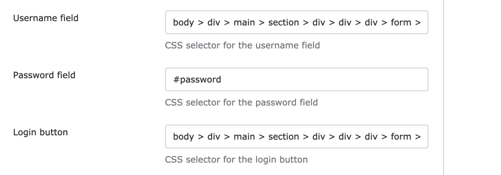The image size is (501, 175).
Task: Click the Username field CSS selector input
Action: (x=296, y=22)
